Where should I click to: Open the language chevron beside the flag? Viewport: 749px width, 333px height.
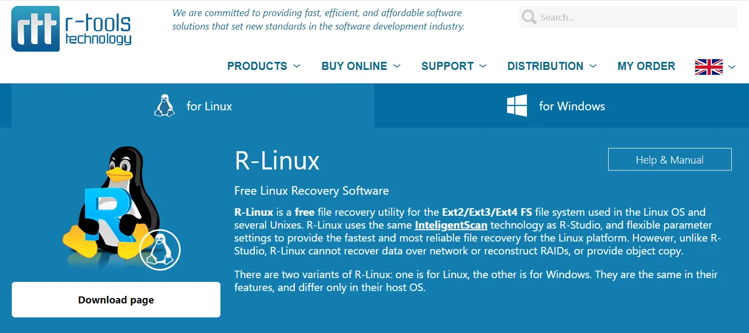tap(732, 67)
